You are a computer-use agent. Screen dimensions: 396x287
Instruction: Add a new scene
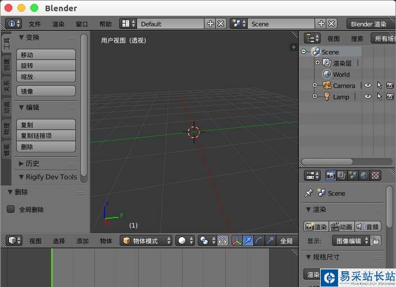coord(321,24)
